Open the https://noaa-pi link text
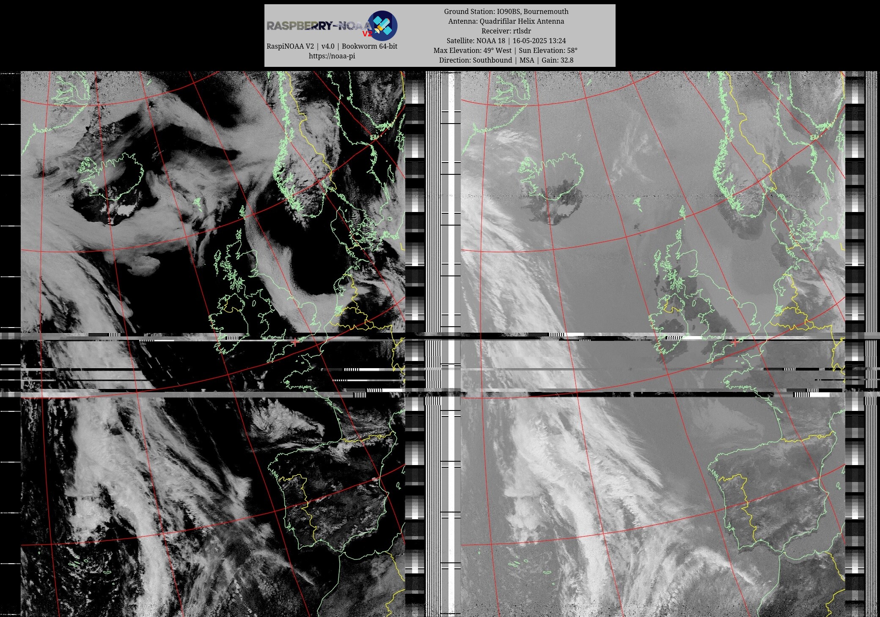 click(x=332, y=56)
